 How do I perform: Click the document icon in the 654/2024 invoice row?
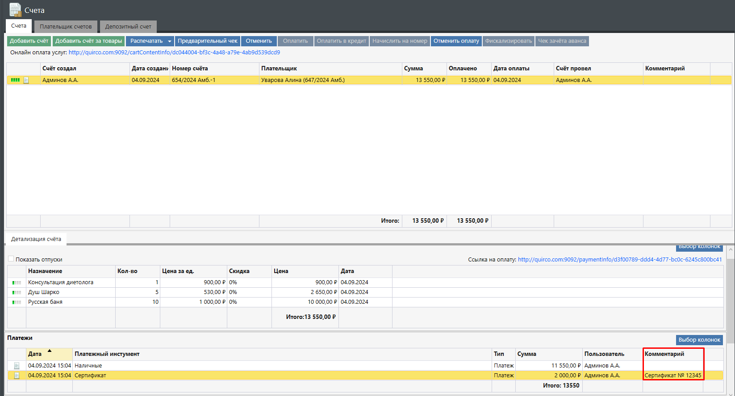(x=26, y=80)
